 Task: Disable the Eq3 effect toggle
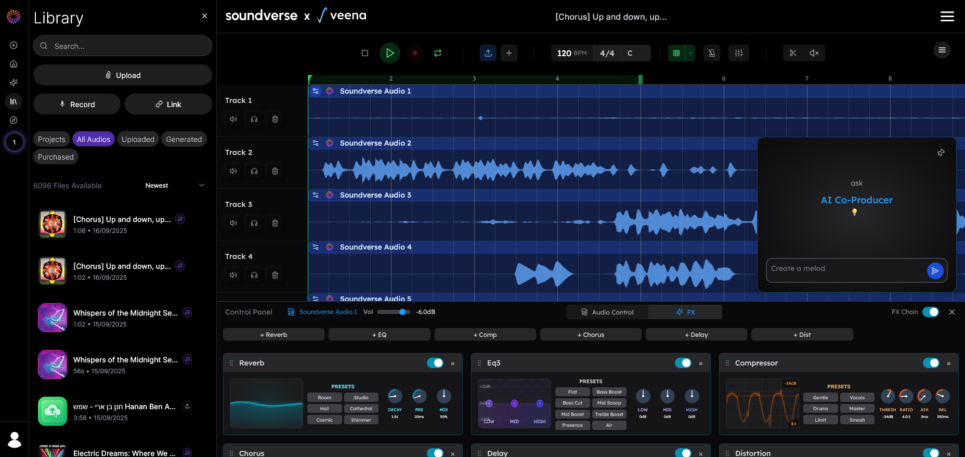(683, 363)
